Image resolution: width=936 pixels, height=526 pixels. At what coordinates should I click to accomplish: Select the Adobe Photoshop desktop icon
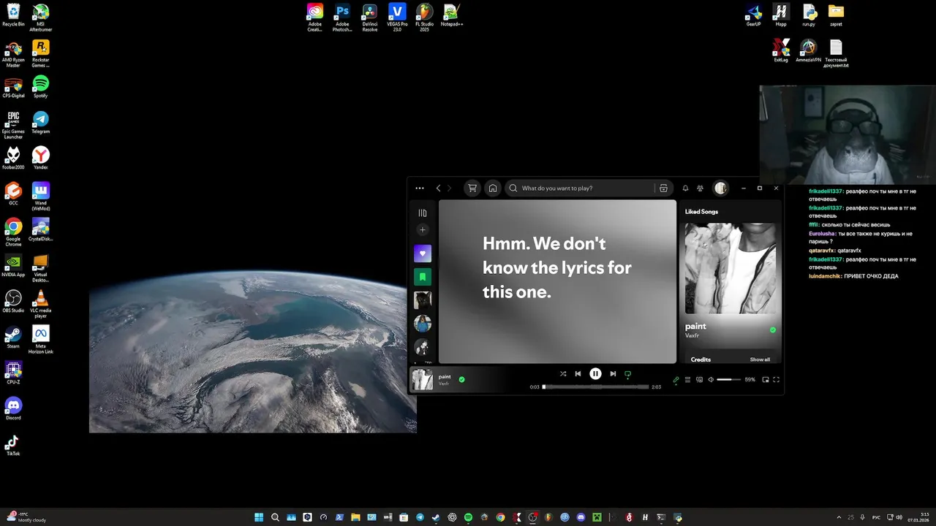pyautogui.click(x=342, y=17)
